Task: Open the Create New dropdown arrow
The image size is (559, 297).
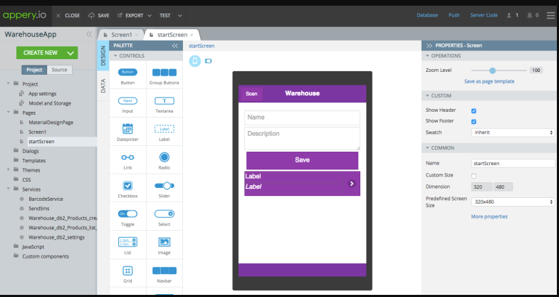Action: (70, 53)
